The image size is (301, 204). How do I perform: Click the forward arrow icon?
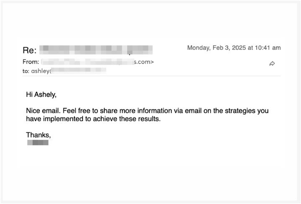click(272, 64)
